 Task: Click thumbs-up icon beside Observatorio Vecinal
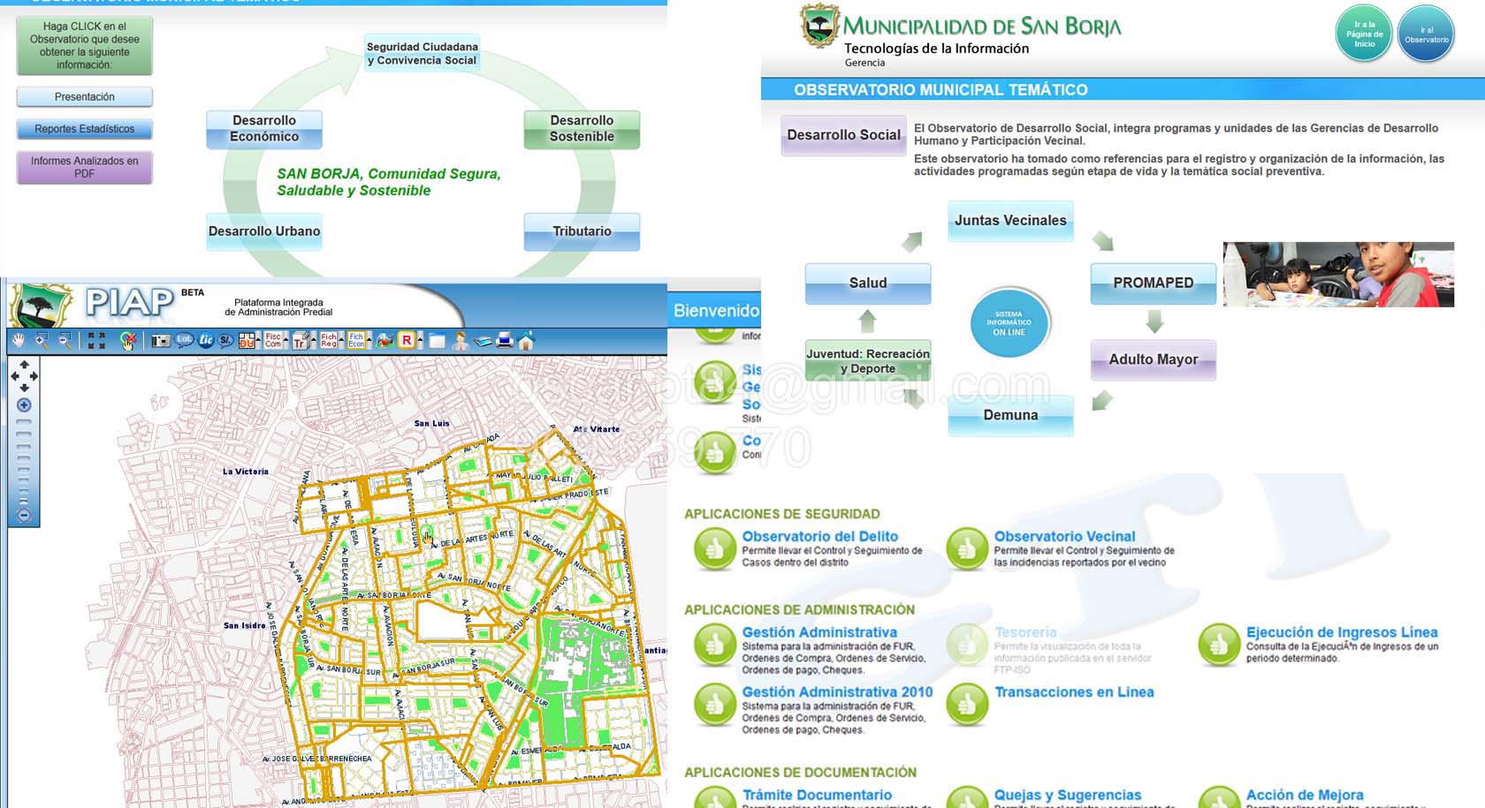[967, 549]
